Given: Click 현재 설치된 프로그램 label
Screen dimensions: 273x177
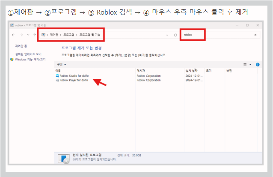Looking at the screenshot, I should (x=87, y=155).
